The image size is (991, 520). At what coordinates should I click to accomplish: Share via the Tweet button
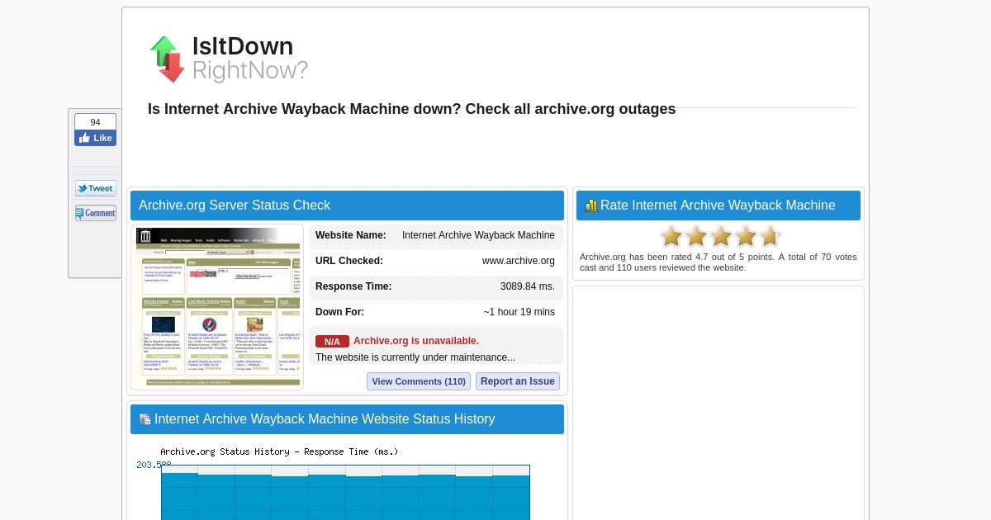click(x=96, y=188)
